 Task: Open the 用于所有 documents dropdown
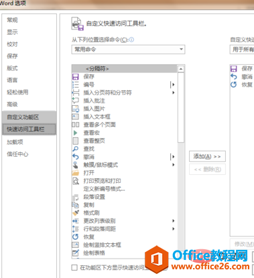pyautogui.click(x=242, y=50)
